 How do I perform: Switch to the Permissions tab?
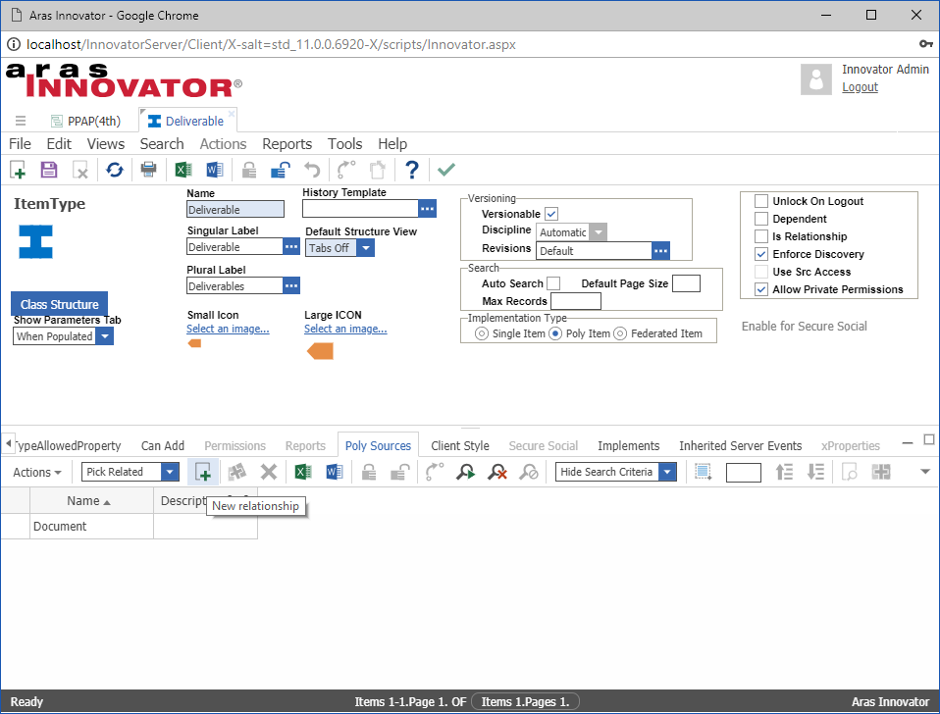235,445
